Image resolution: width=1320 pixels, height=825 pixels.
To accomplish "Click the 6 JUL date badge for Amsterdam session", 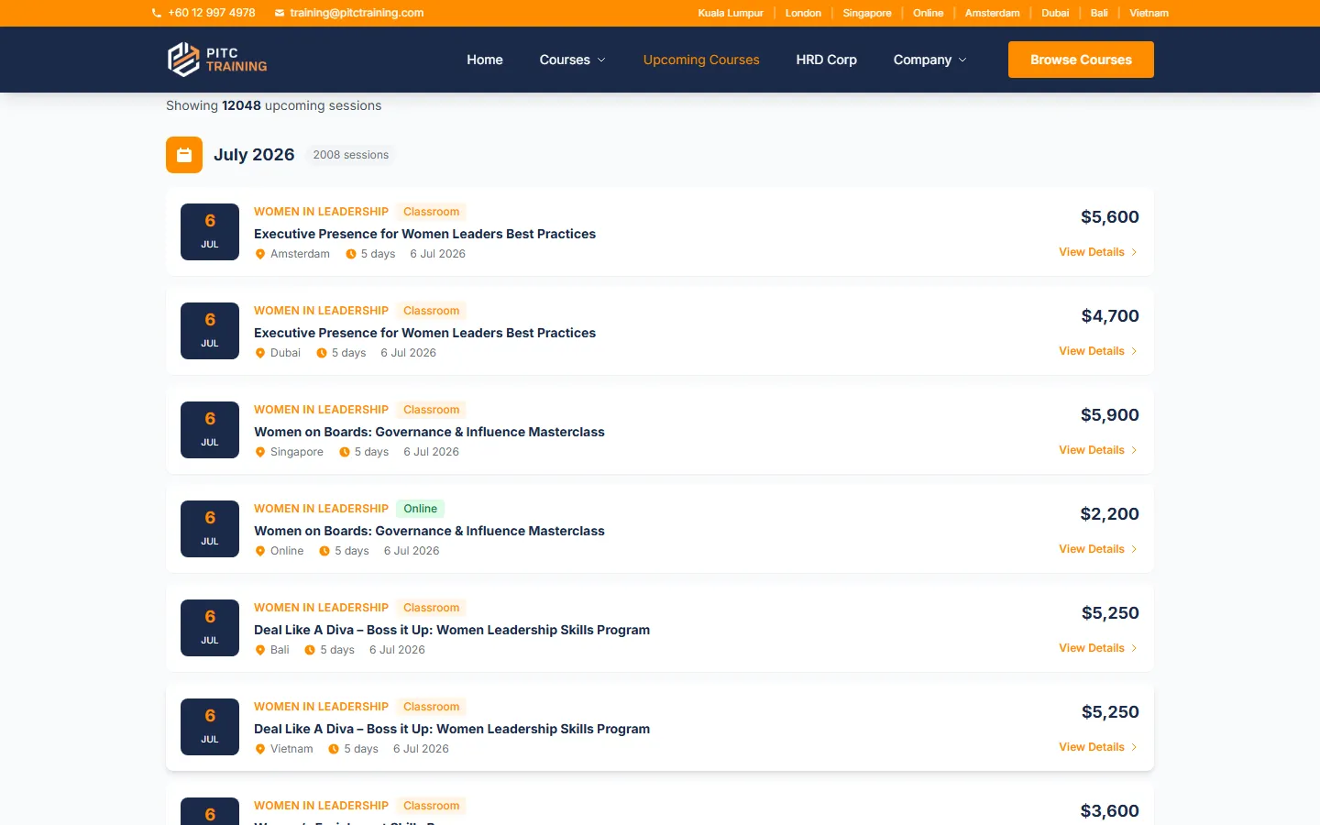I will (210, 232).
